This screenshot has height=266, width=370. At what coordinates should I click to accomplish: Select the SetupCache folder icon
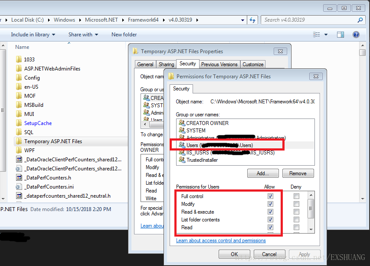(x=19, y=123)
